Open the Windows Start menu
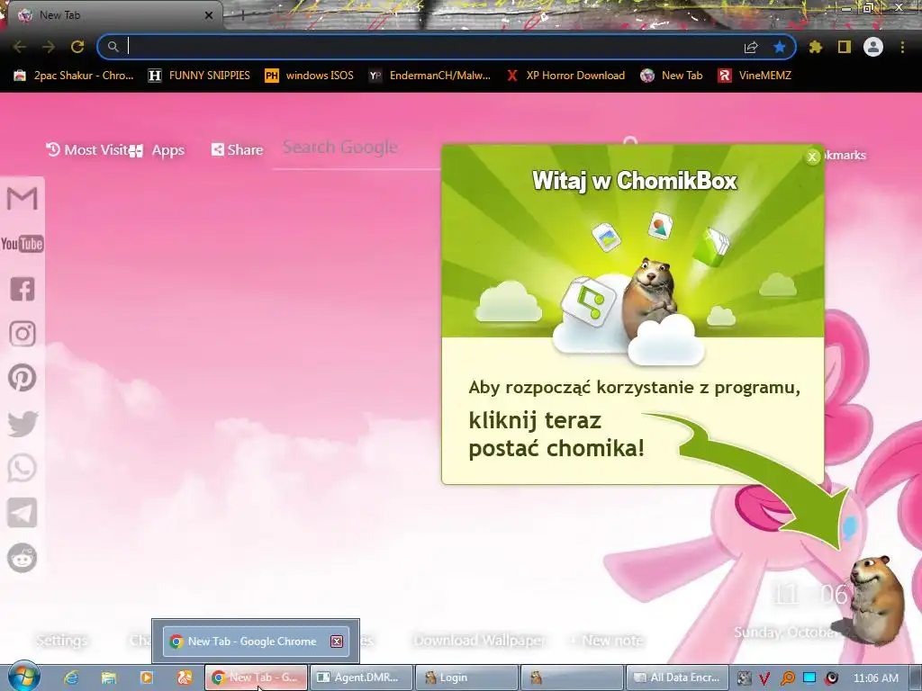This screenshot has width=922, height=691. 23,677
